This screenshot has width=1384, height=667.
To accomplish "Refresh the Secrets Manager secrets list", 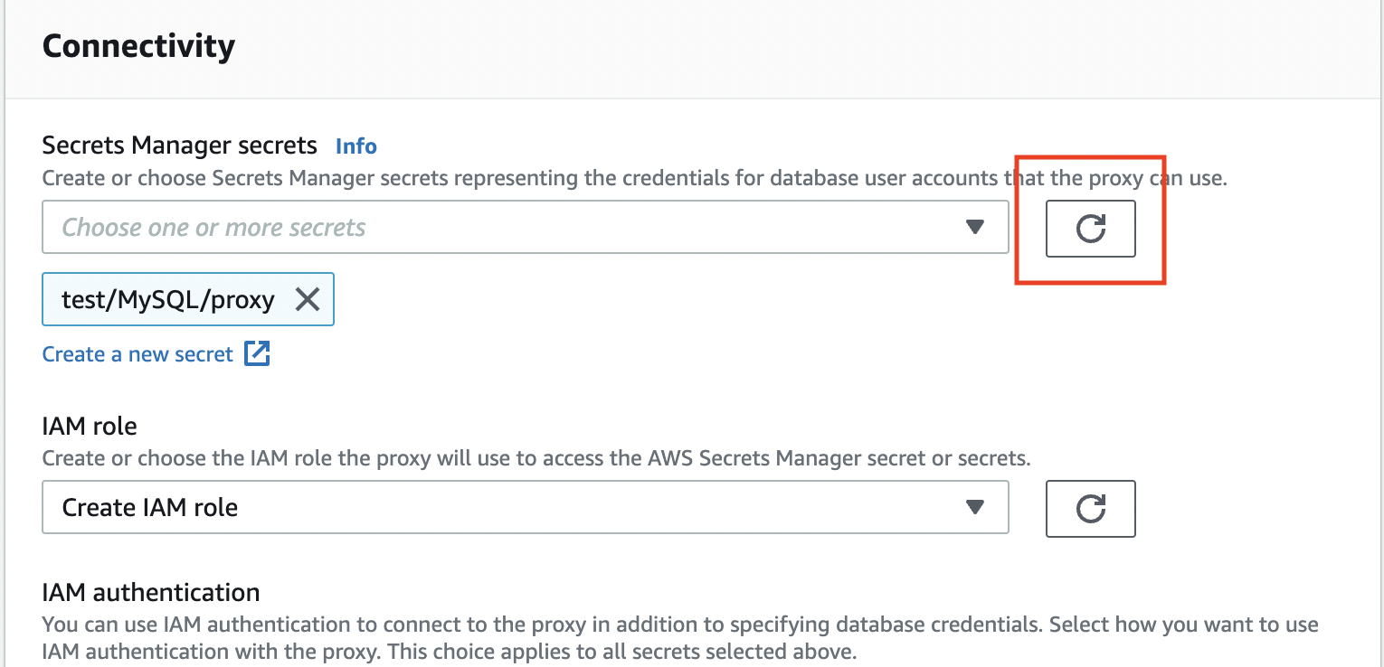I will 1090,229.
